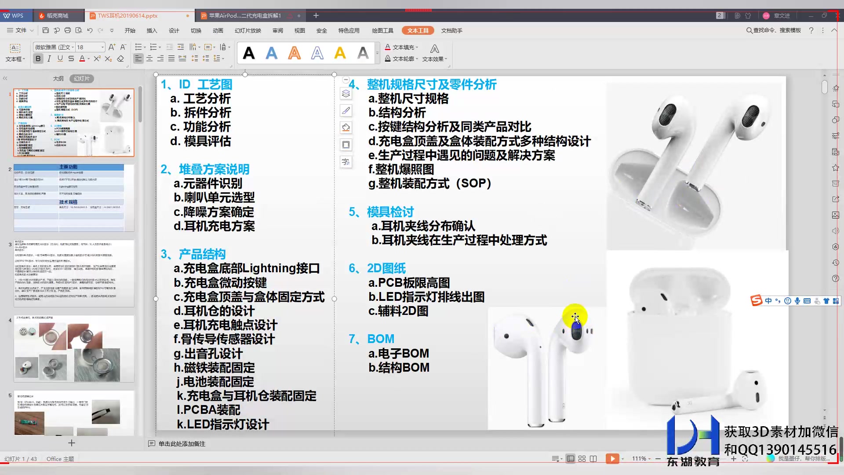Open 文本效果 text effects dropdown

click(x=435, y=53)
